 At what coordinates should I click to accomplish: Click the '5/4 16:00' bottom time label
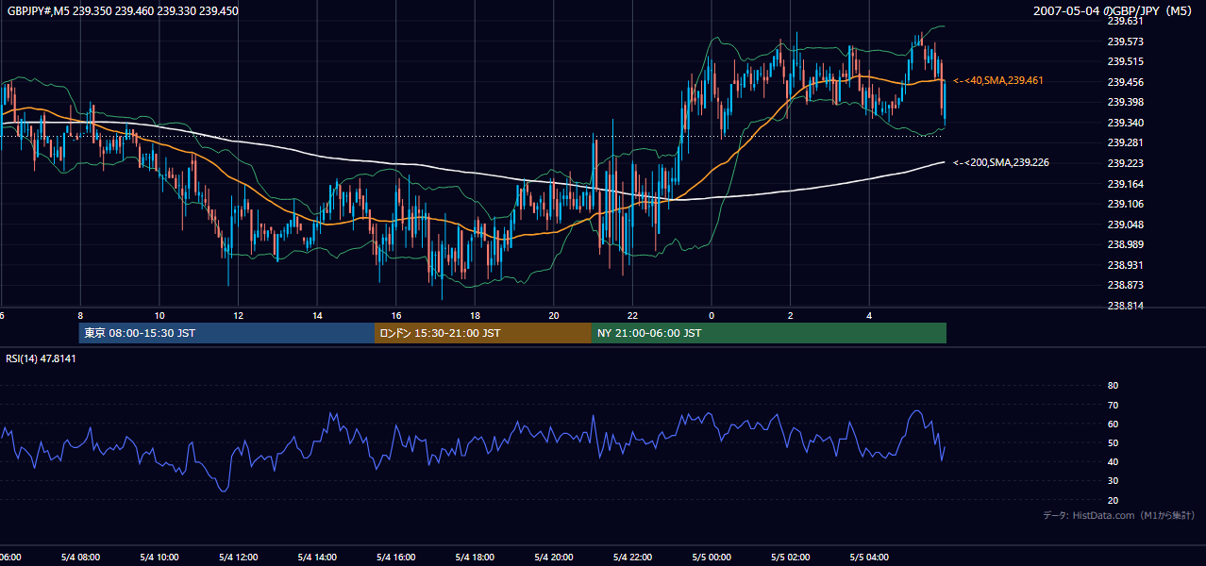click(396, 558)
